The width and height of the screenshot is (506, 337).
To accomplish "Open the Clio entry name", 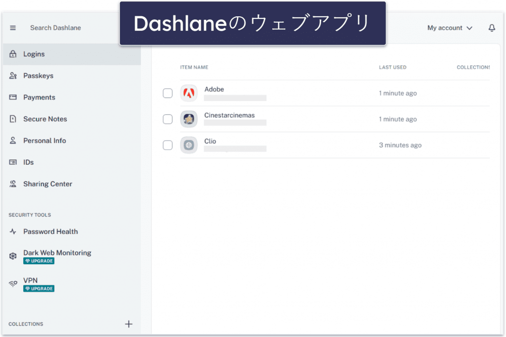I will [x=210, y=141].
